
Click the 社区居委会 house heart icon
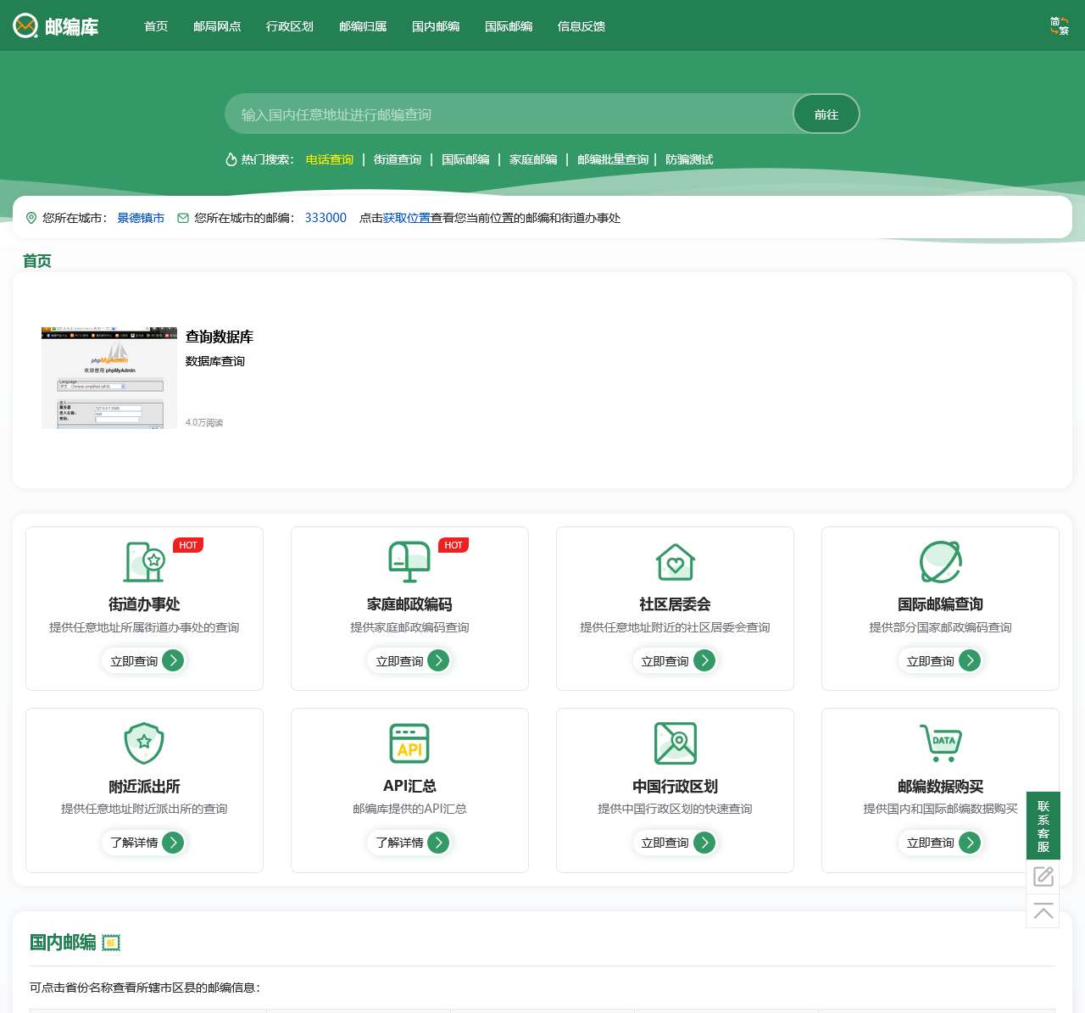pyautogui.click(x=675, y=561)
